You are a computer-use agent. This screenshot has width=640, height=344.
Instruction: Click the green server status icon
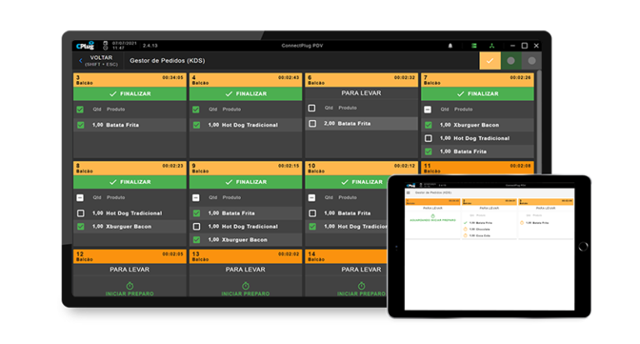pos(474,46)
